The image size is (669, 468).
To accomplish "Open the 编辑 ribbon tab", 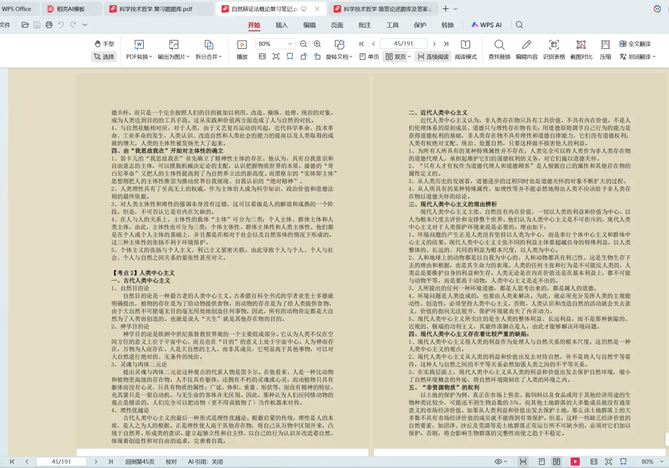I will tap(309, 25).
